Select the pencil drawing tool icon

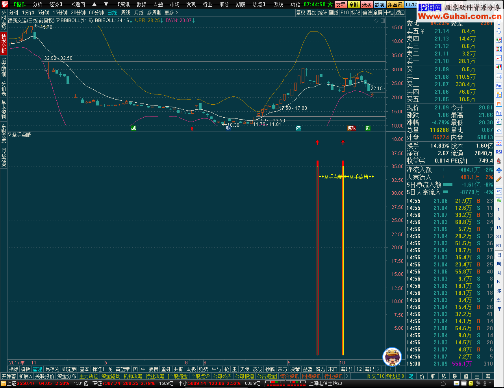tap(499, 179)
